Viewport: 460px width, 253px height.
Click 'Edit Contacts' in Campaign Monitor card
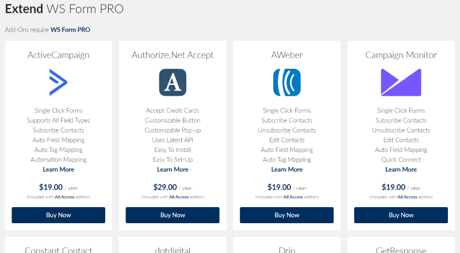pos(401,140)
